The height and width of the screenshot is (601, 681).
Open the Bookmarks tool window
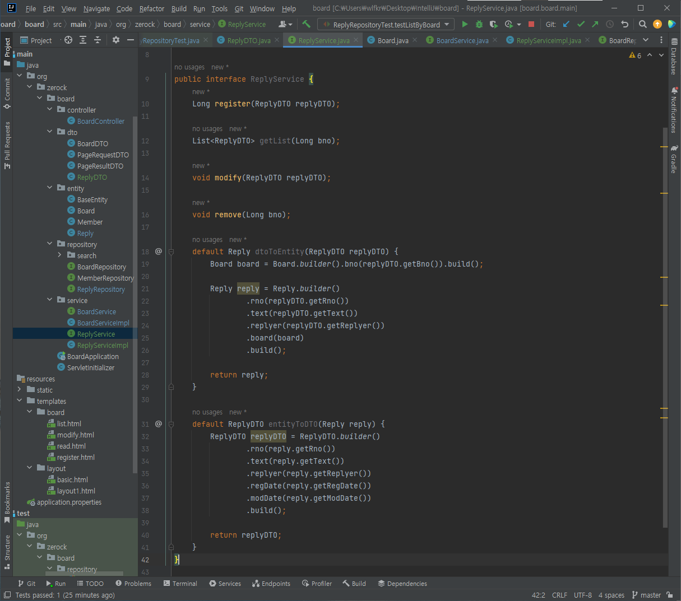[x=7, y=502]
